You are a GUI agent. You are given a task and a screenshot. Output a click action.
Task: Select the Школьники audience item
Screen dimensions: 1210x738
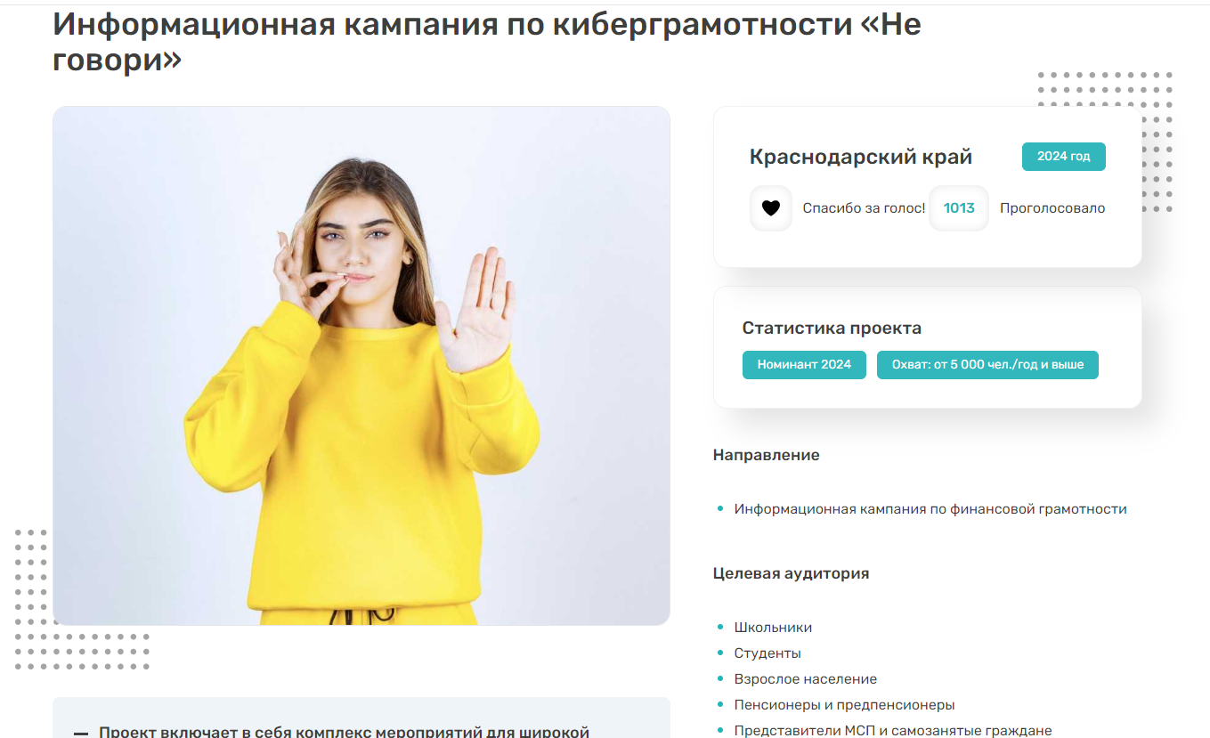[773, 628]
